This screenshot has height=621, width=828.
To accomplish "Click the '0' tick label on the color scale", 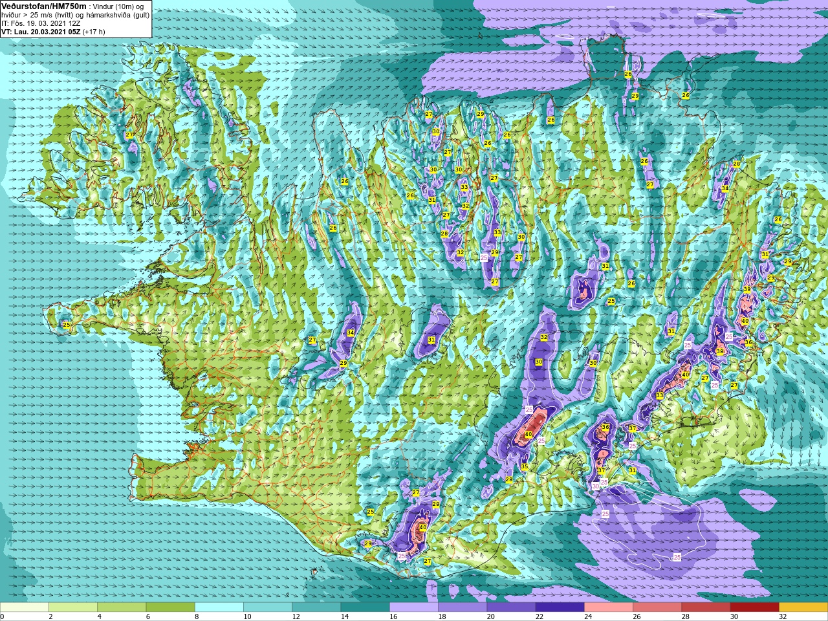I will 3,616.
